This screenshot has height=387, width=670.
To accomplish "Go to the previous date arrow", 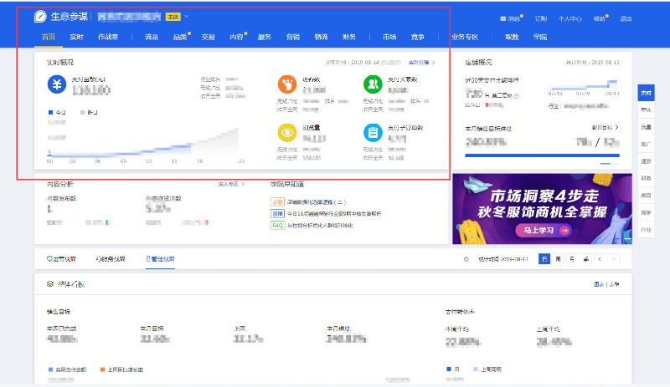I will coord(600,259).
